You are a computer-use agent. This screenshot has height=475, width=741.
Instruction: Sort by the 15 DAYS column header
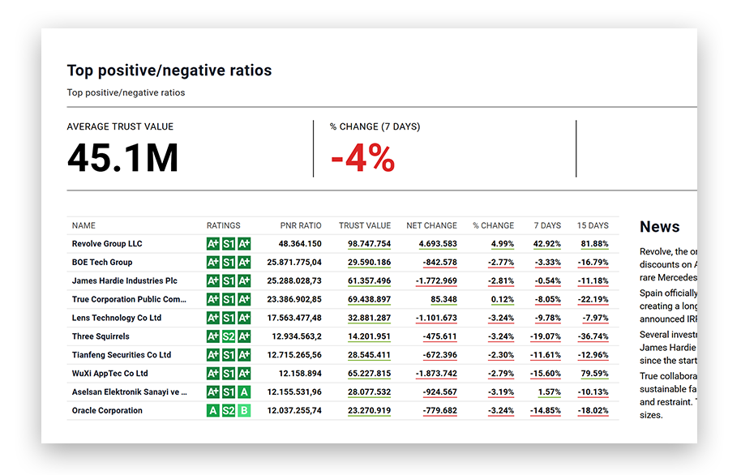coord(592,225)
